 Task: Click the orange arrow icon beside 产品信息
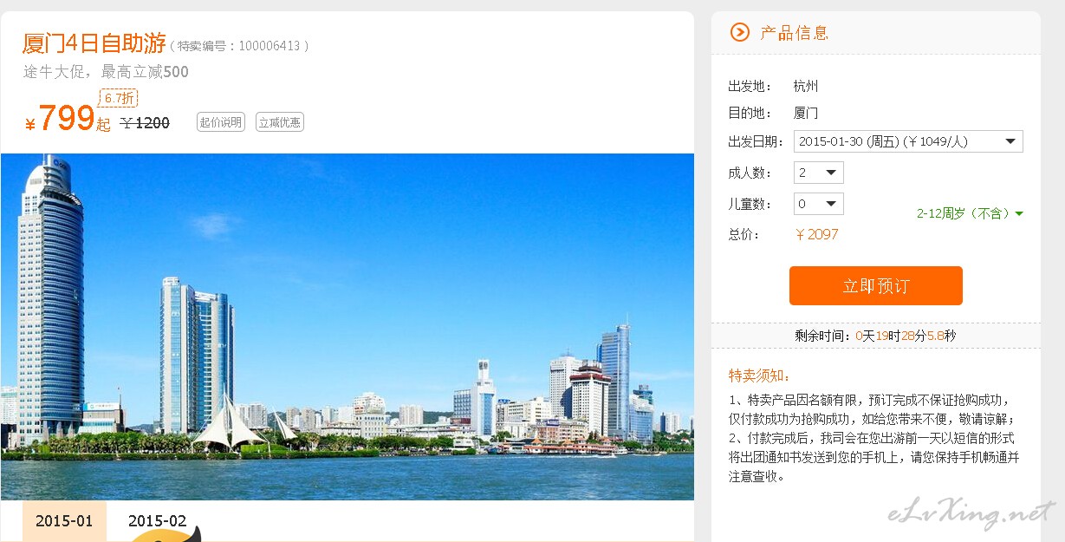point(739,32)
